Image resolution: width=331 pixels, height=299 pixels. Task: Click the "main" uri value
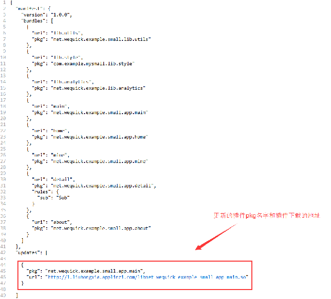point(59,106)
